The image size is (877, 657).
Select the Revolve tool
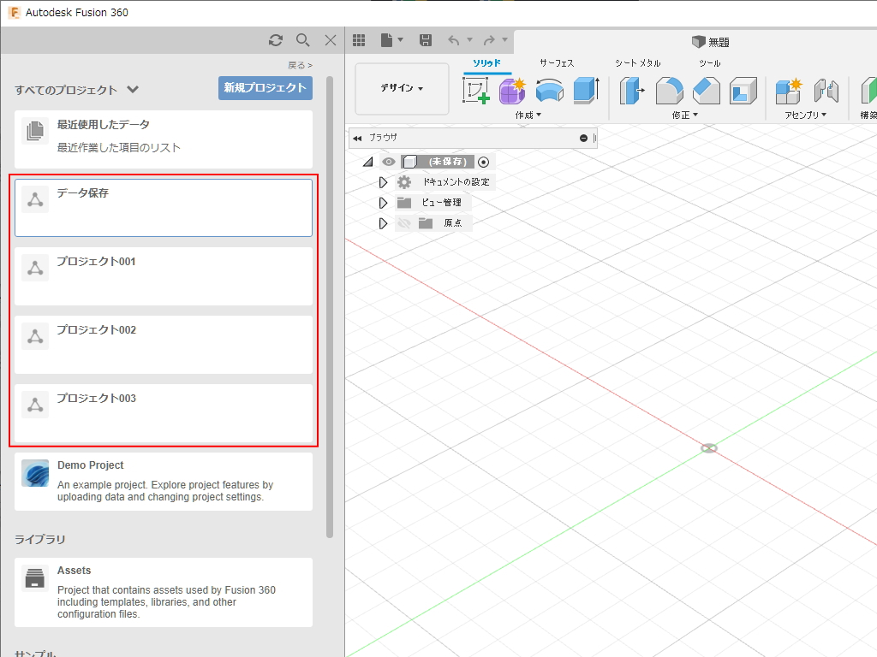pyautogui.click(x=550, y=91)
